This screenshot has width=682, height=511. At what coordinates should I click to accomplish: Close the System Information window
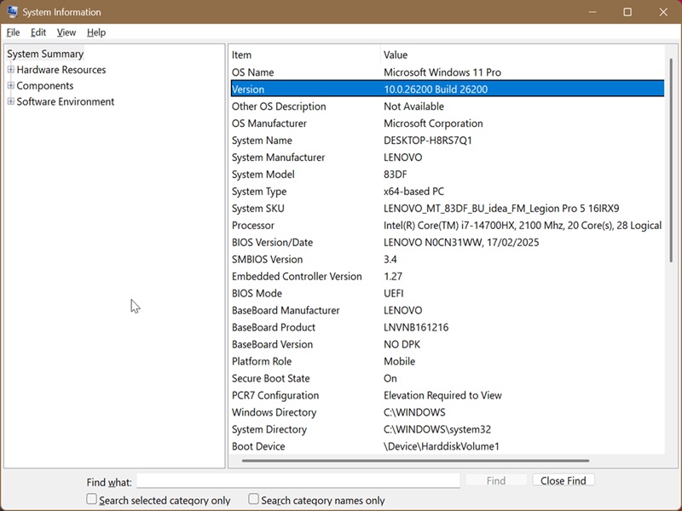[x=663, y=12]
